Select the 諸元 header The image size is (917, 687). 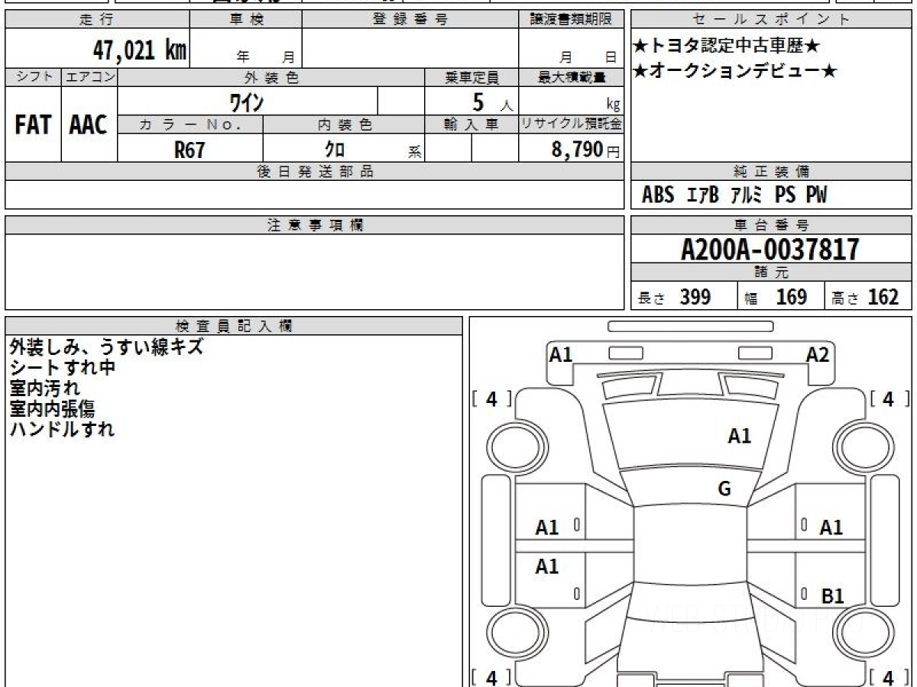(x=771, y=273)
